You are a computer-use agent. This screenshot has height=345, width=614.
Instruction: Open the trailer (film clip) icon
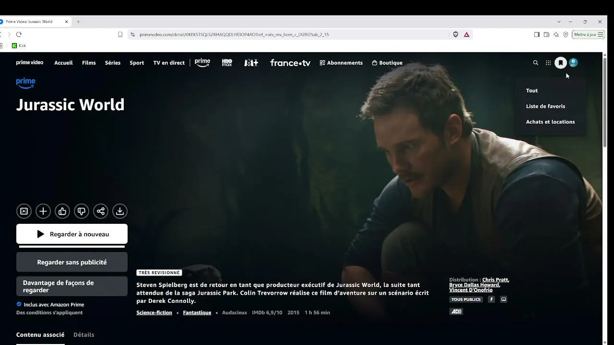tap(24, 211)
